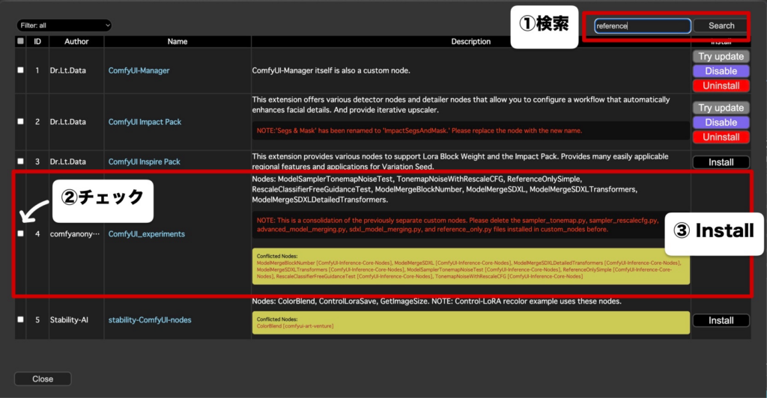The width and height of the screenshot is (767, 398).
Task: Install the ComfyUI Inspire Pack
Action: [x=721, y=162]
